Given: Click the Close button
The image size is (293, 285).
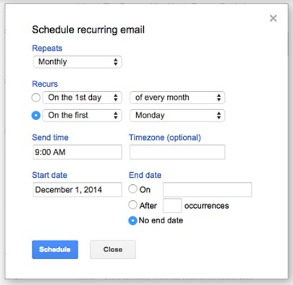Looking at the screenshot, I should tap(113, 250).
